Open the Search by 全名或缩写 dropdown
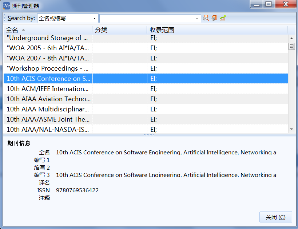 tap(94, 19)
